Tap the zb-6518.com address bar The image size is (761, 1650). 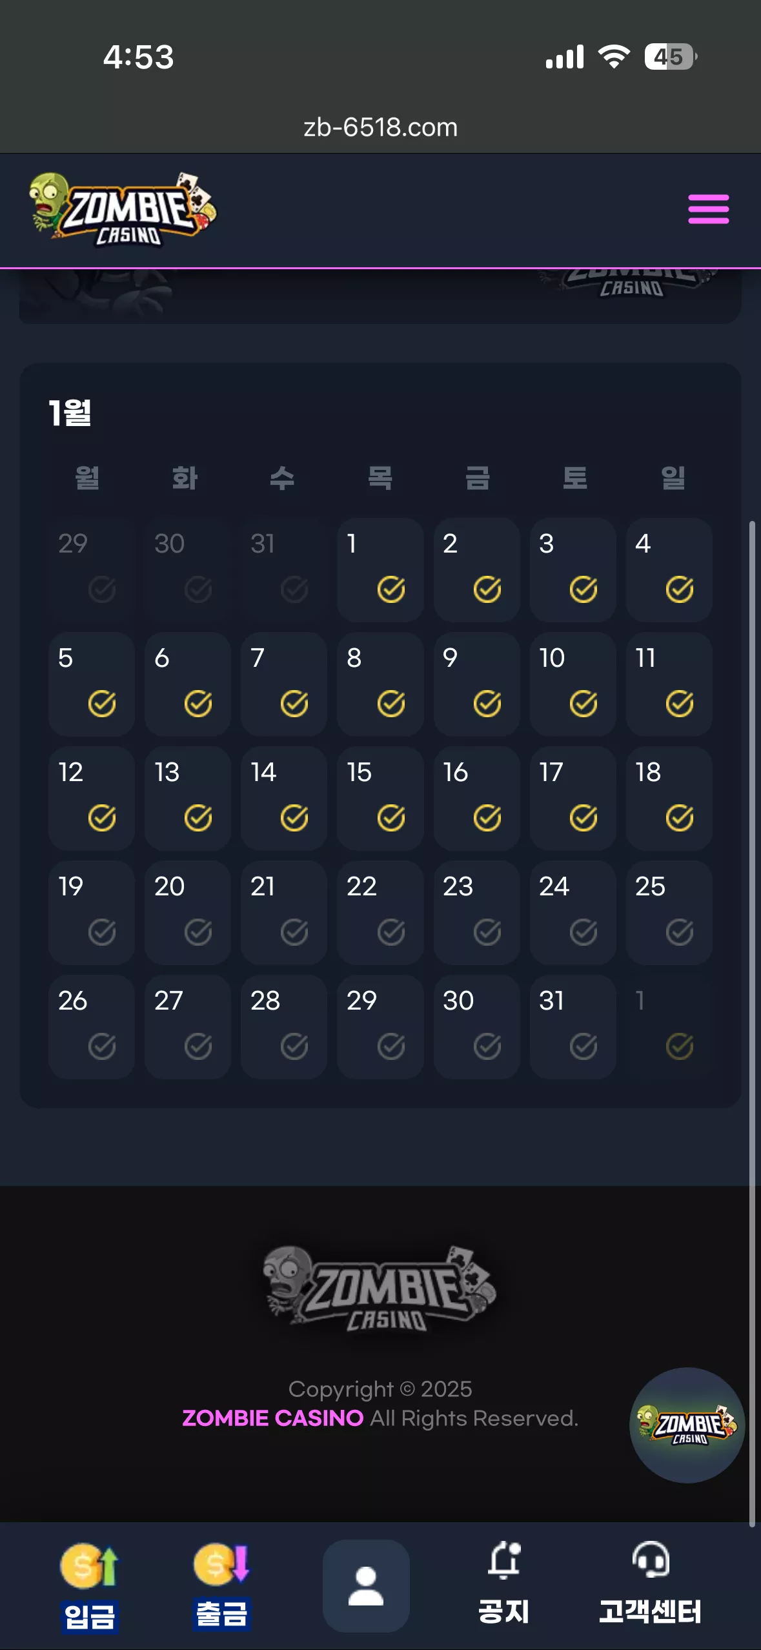[x=380, y=127]
